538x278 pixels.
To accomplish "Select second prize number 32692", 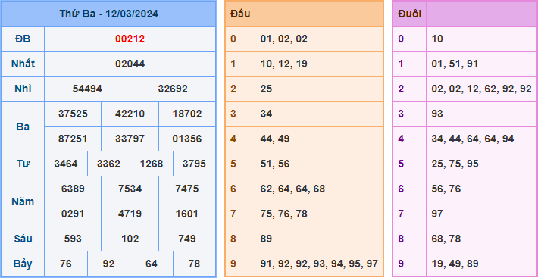I will (173, 89).
